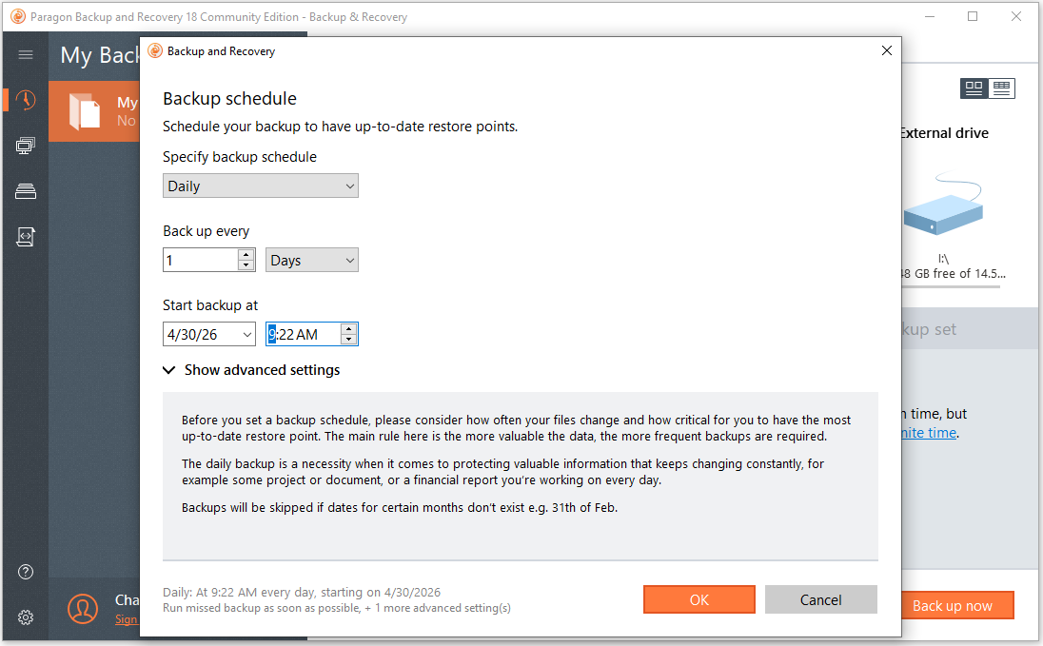
Task: Select the My backup job tile
Action: pyautogui.click(x=94, y=111)
